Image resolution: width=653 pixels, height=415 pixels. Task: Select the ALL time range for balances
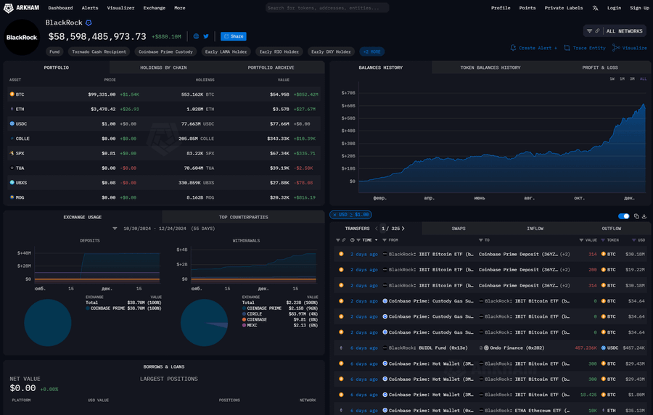click(x=643, y=78)
